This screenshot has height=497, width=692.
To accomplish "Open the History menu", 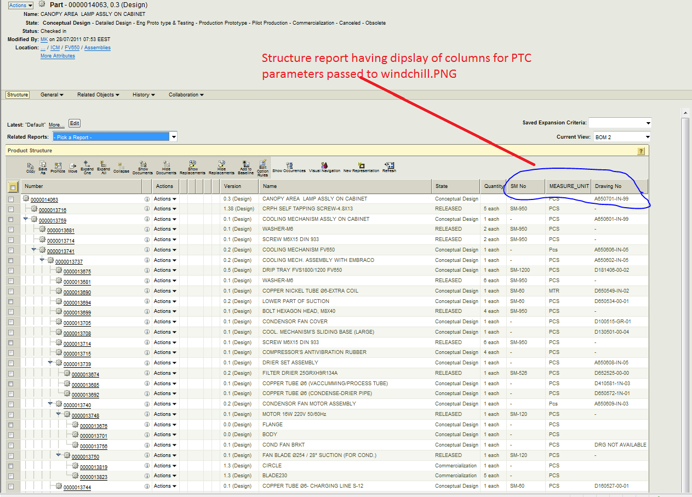I will click(x=144, y=95).
